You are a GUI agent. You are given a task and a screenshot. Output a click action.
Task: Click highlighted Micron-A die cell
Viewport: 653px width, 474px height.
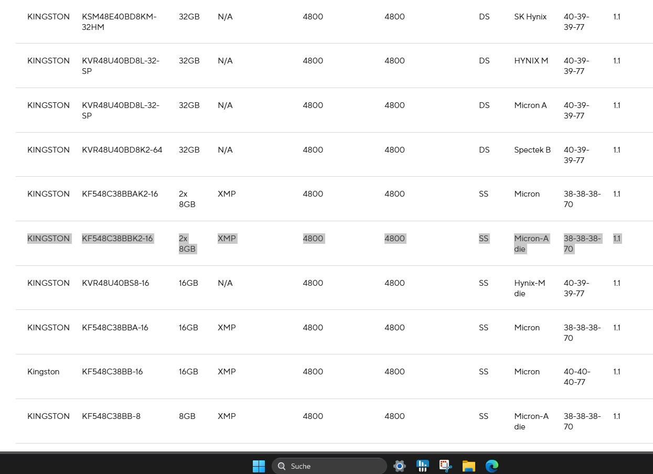click(x=531, y=243)
